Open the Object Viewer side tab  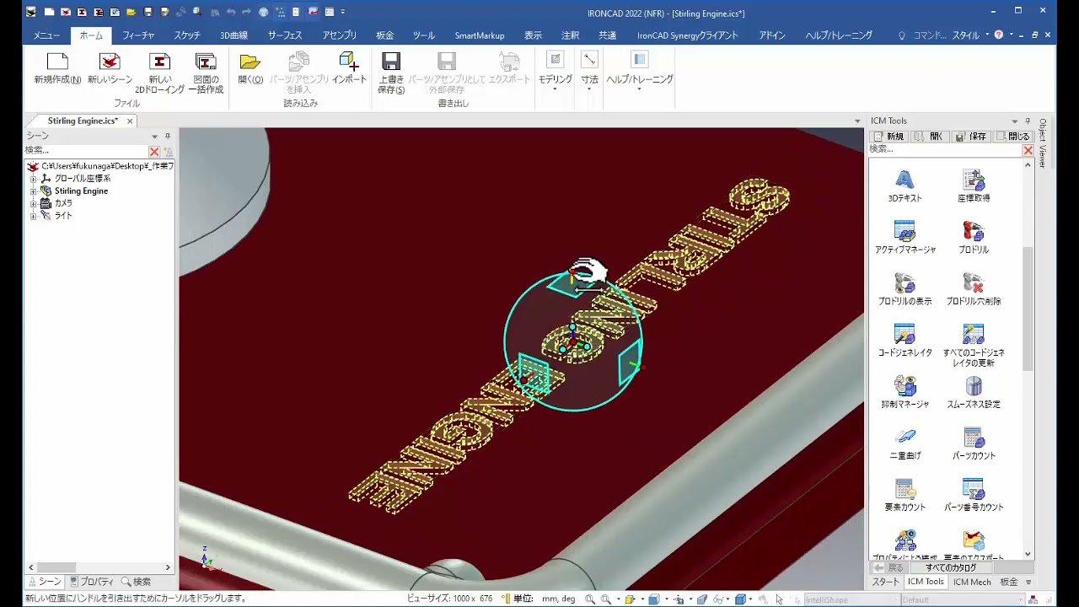click(x=1042, y=142)
